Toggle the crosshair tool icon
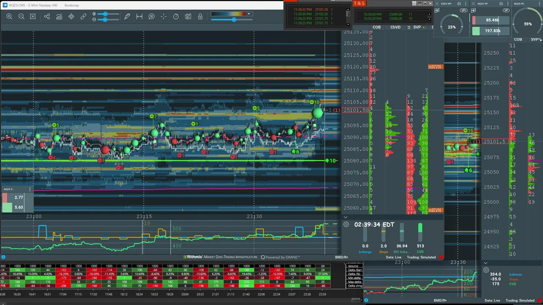 pyautogui.click(x=164, y=17)
